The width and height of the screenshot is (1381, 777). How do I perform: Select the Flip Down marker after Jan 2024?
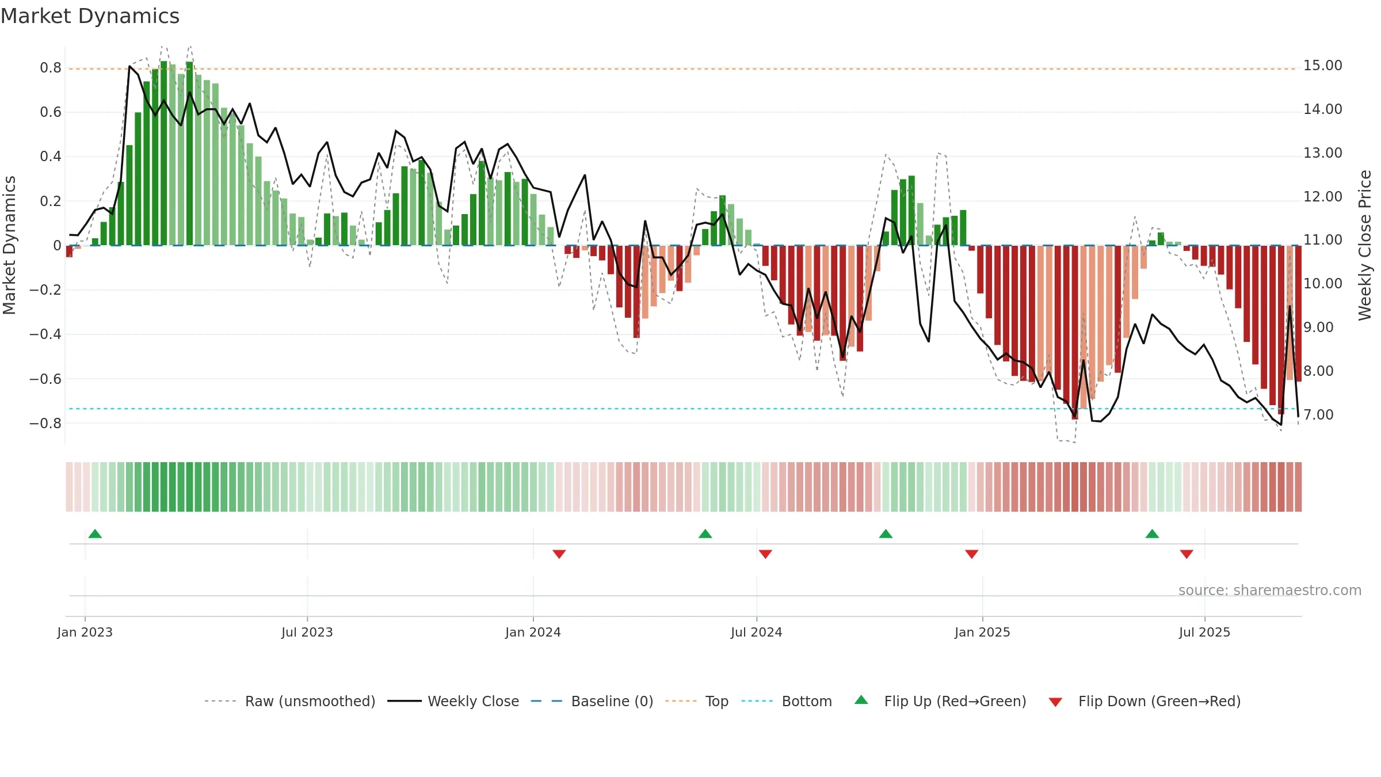(559, 554)
